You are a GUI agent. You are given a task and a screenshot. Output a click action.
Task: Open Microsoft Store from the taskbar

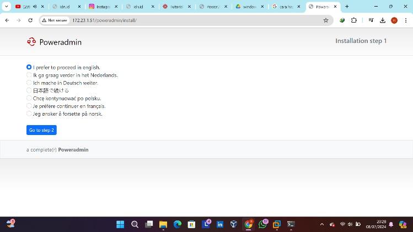point(191,224)
